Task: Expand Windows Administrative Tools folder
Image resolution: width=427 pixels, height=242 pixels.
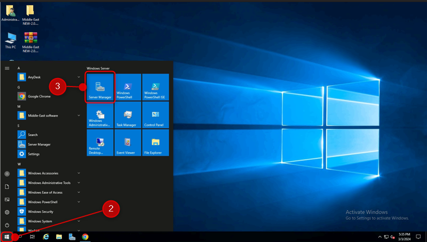Action: tap(78, 183)
